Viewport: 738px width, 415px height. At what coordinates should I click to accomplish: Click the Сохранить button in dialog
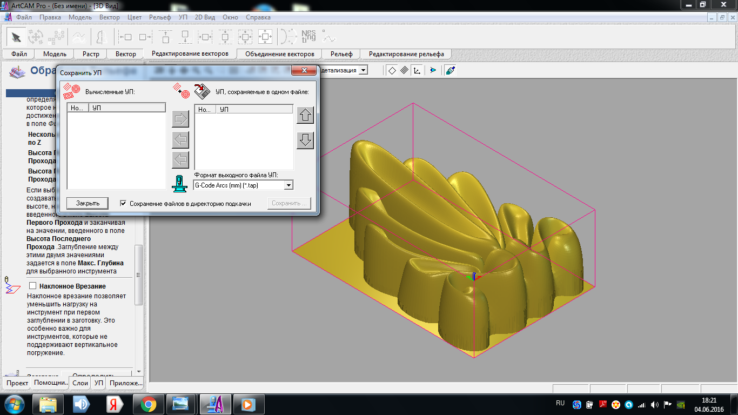point(290,204)
